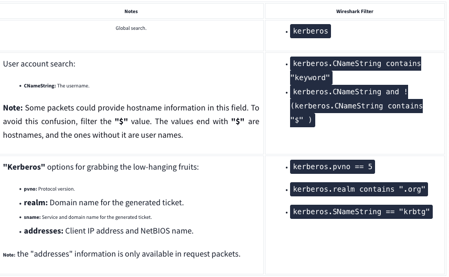Select the kerberos.pvno == 5 filter
The width and height of the screenshot is (449, 277).
(333, 167)
